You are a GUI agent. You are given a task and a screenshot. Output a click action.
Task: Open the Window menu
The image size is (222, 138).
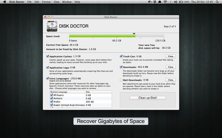pos(67,2)
